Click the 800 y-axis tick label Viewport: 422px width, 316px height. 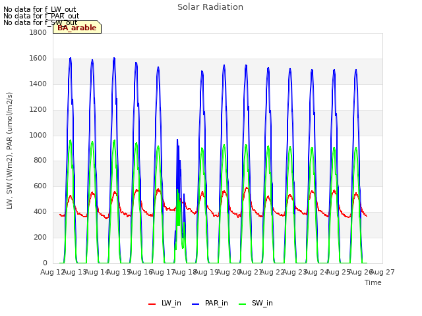[40, 161]
